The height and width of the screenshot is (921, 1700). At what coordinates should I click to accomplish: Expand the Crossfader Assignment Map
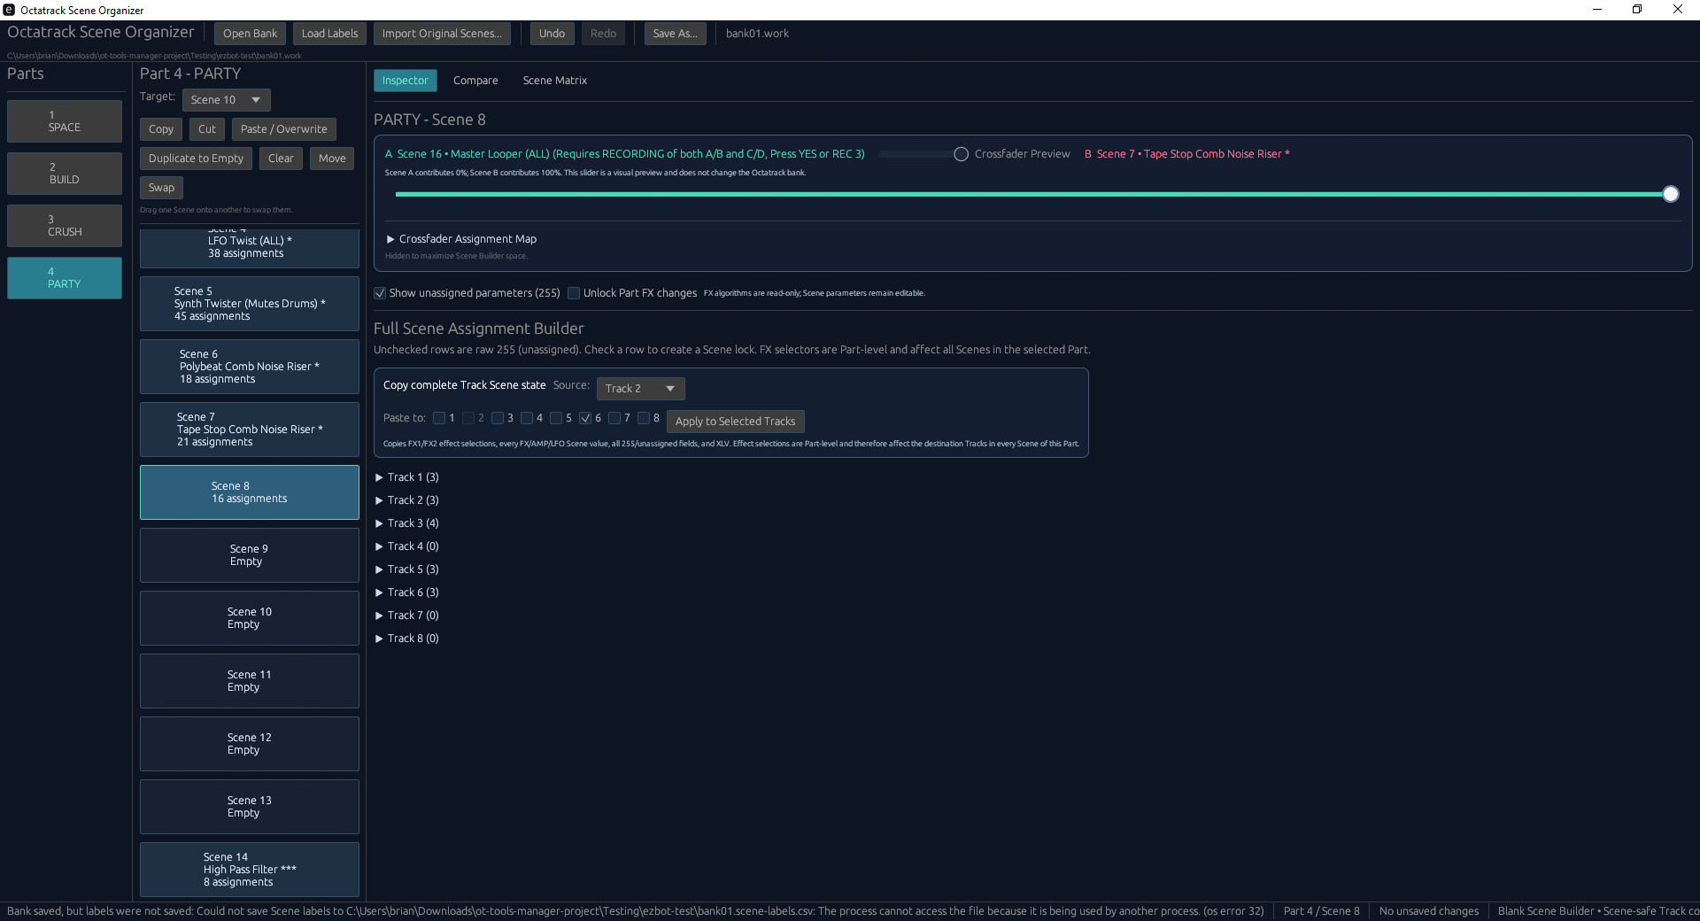tap(461, 239)
